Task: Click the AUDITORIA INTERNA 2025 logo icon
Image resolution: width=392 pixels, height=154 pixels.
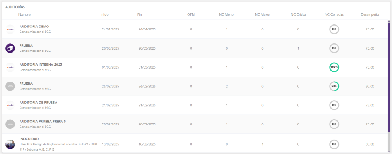Action: tap(10, 67)
